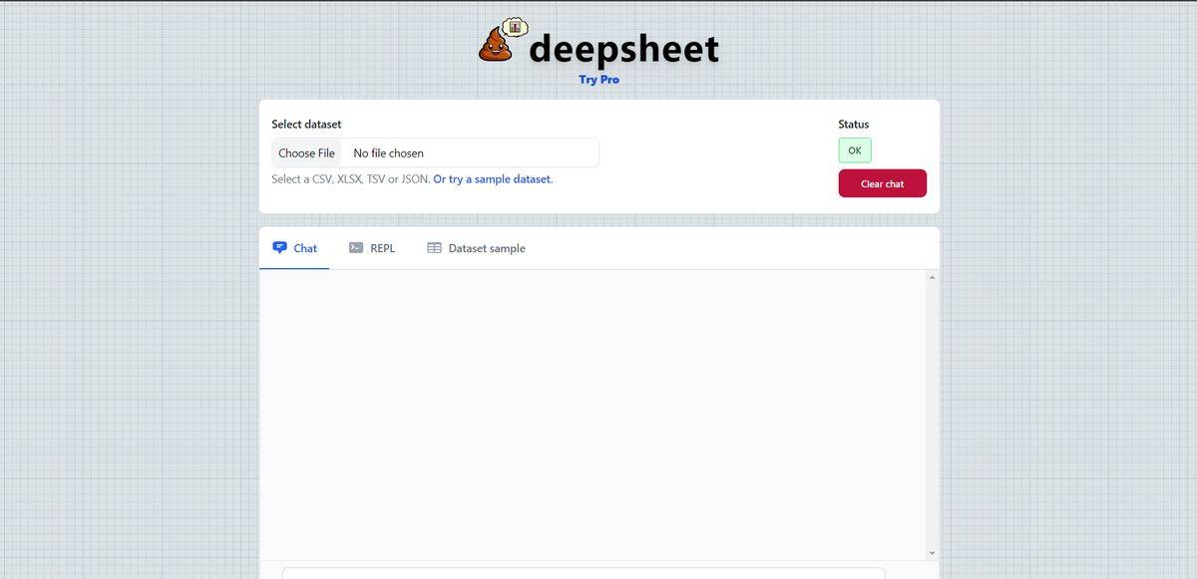Image resolution: width=1197 pixels, height=579 pixels.
Task: Click the green OK status badge
Action: click(x=854, y=149)
